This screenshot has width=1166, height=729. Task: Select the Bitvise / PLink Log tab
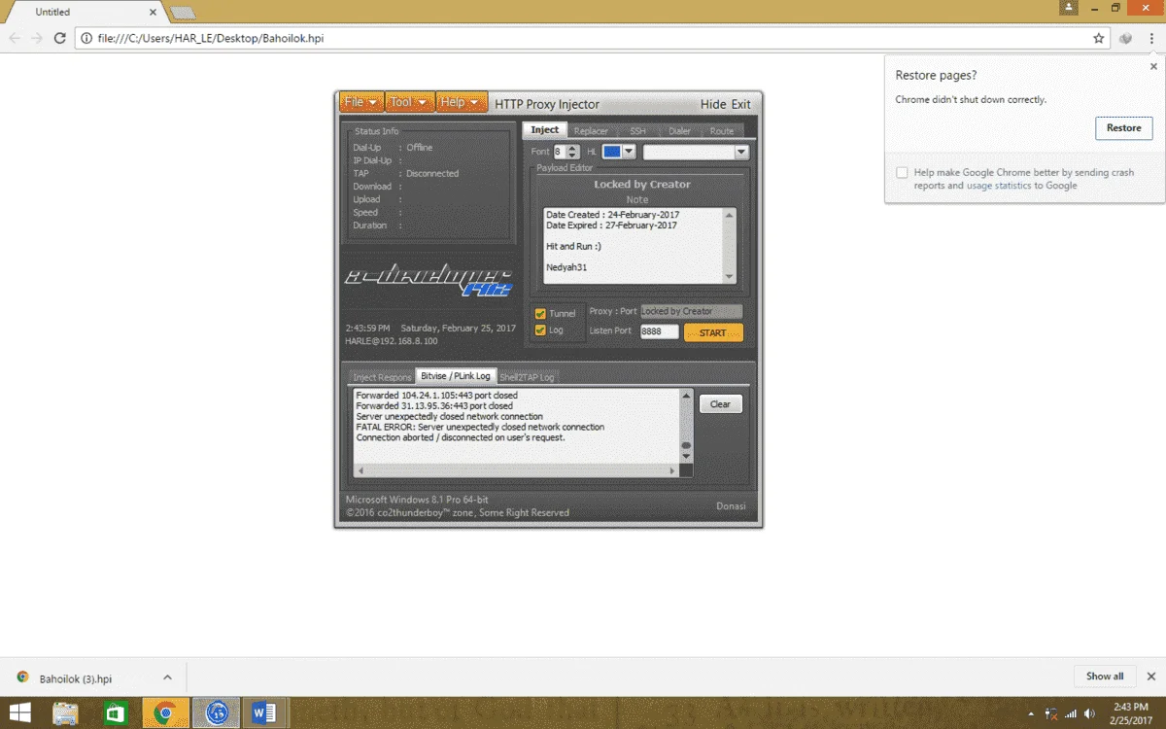456,375
